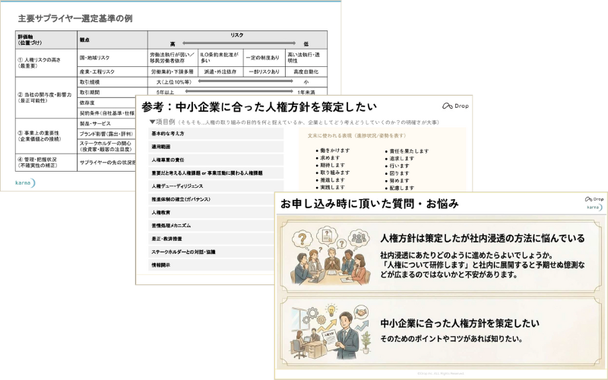
Task: Click the リスク header cell
Action: (x=237, y=40)
